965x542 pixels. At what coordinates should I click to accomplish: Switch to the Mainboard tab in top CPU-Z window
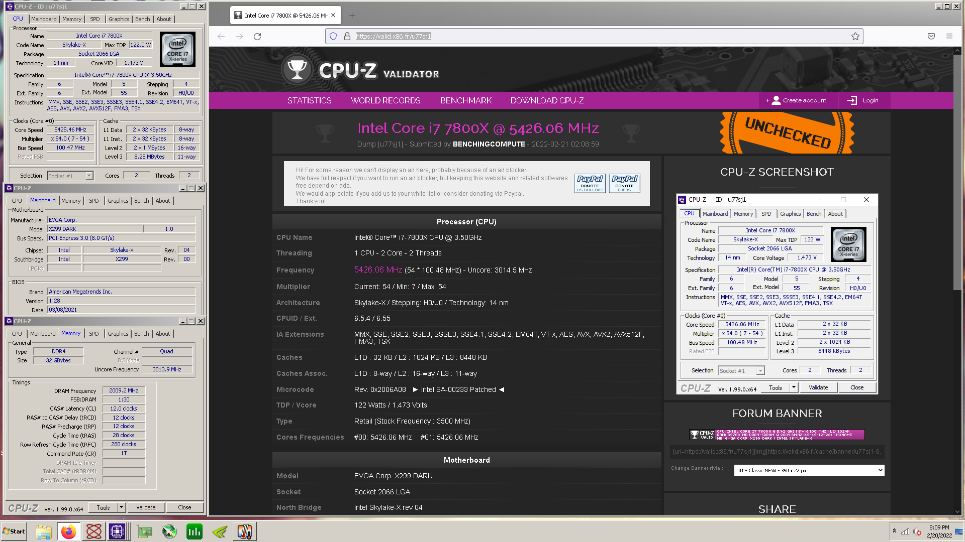[x=44, y=19]
